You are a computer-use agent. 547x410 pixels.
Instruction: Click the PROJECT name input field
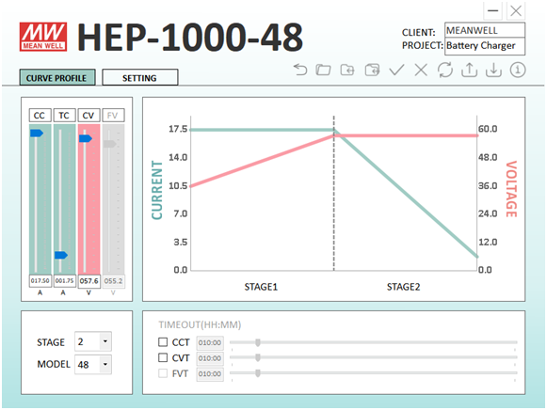pos(485,46)
